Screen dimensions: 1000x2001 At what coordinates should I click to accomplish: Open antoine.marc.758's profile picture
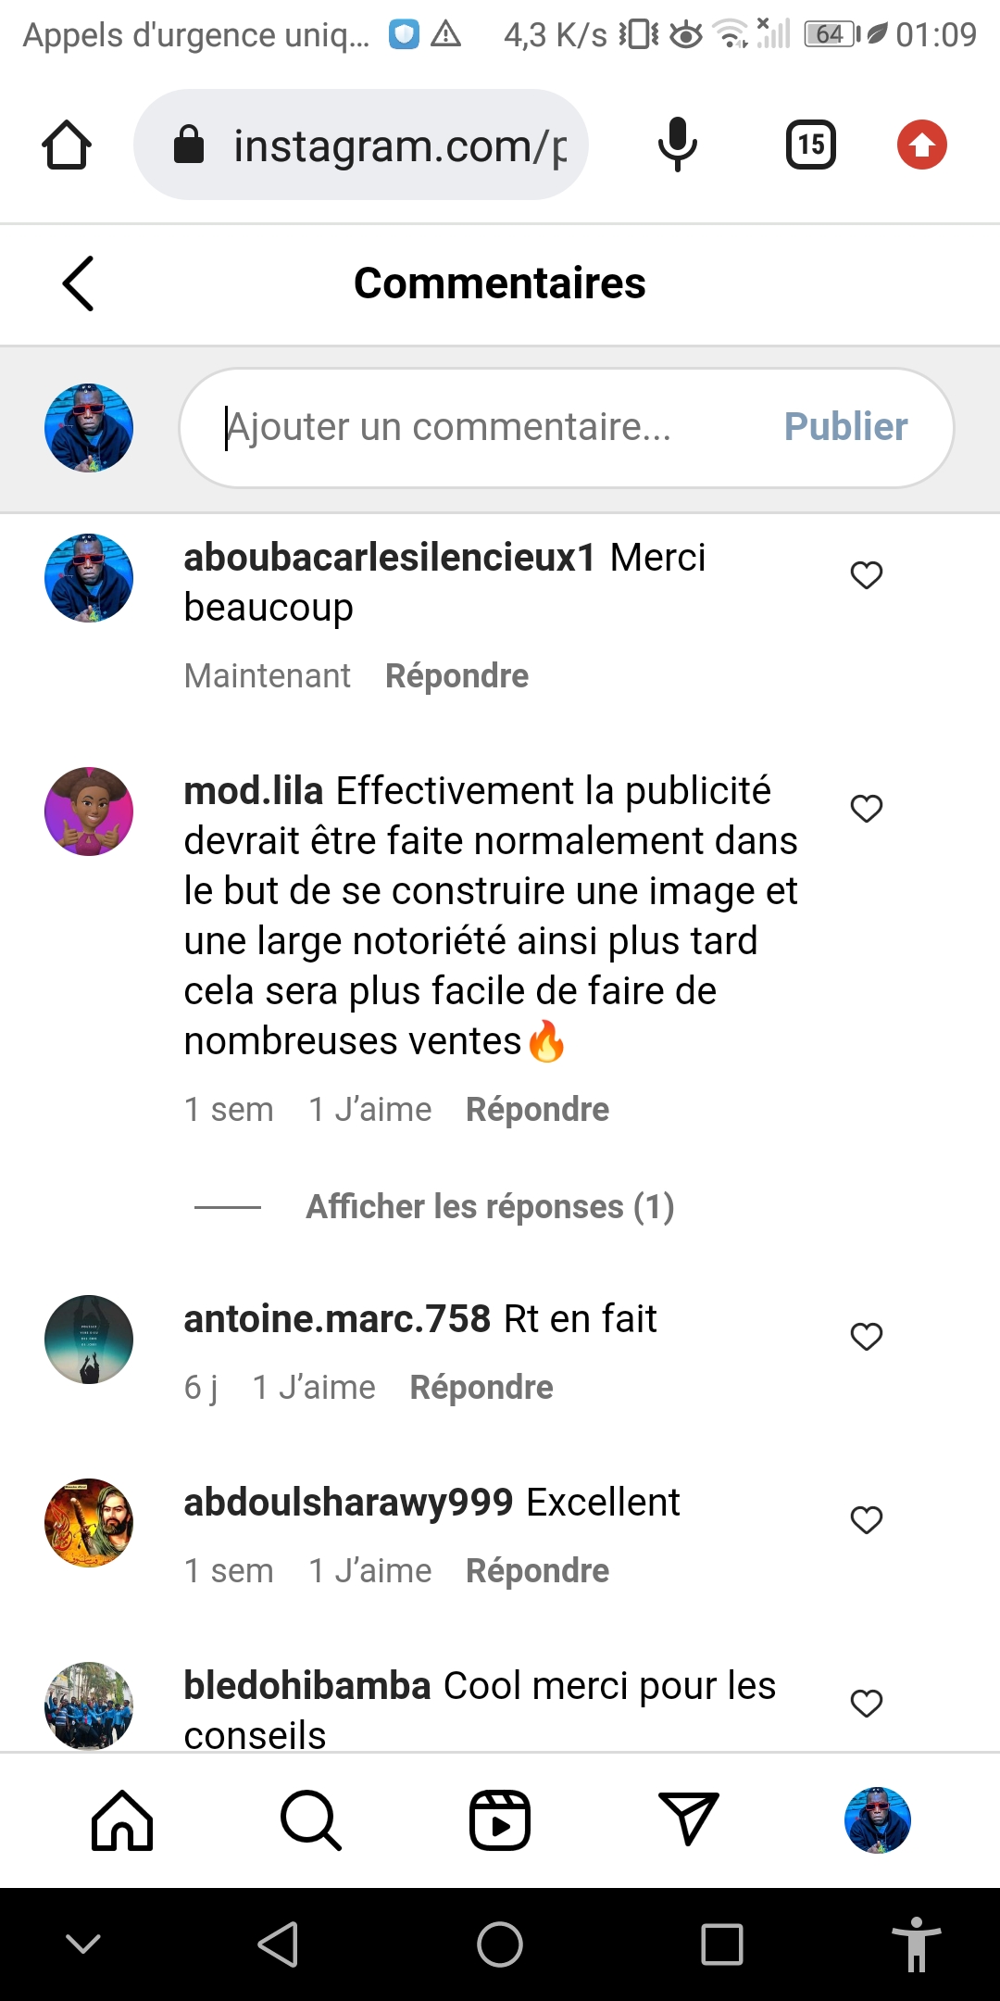point(89,1340)
